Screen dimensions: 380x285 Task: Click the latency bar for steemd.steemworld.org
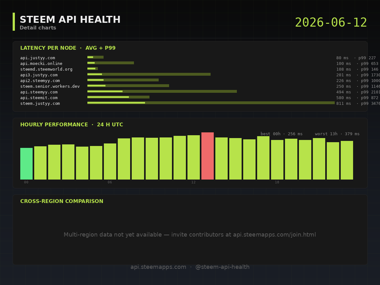[92, 69]
